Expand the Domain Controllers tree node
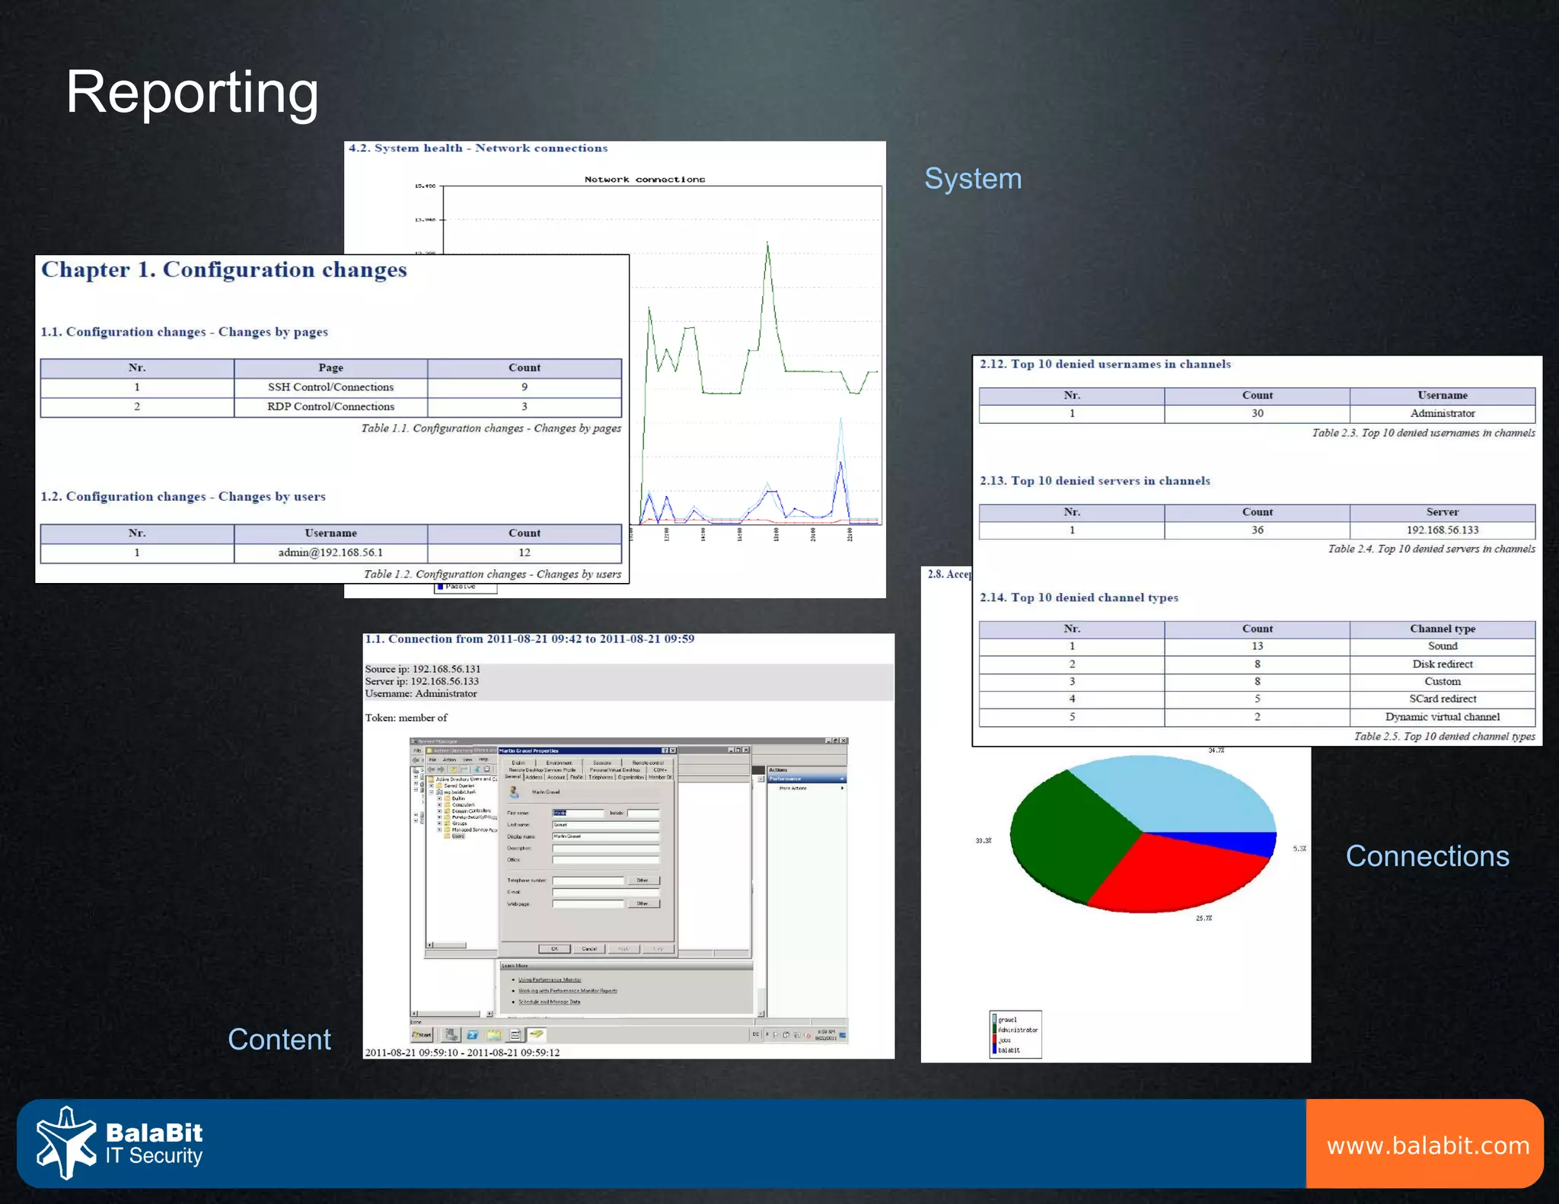This screenshot has height=1204, width=1559. [x=439, y=811]
